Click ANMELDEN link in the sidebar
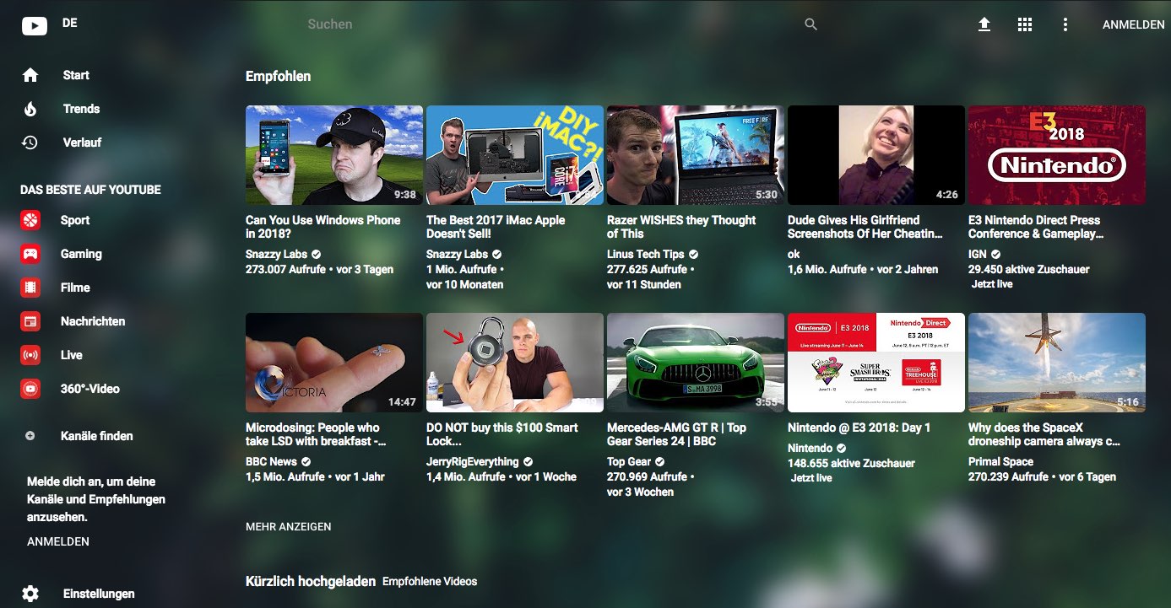 (58, 541)
